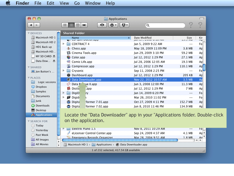
Task: Show files from Today
Action: tap(37, 126)
